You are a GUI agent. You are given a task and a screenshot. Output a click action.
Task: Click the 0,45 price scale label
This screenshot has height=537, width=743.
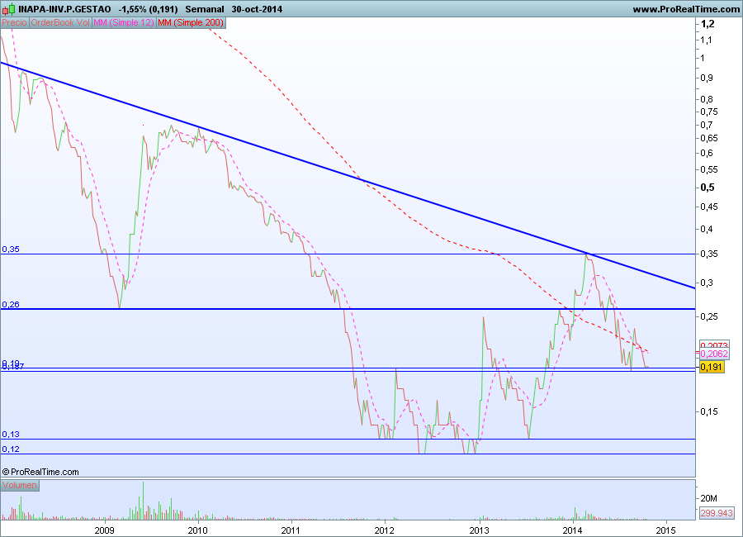coord(709,207)
